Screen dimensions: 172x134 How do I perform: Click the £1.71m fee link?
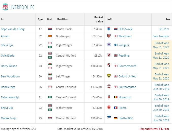pyautogui.click(x=164, y=29)
